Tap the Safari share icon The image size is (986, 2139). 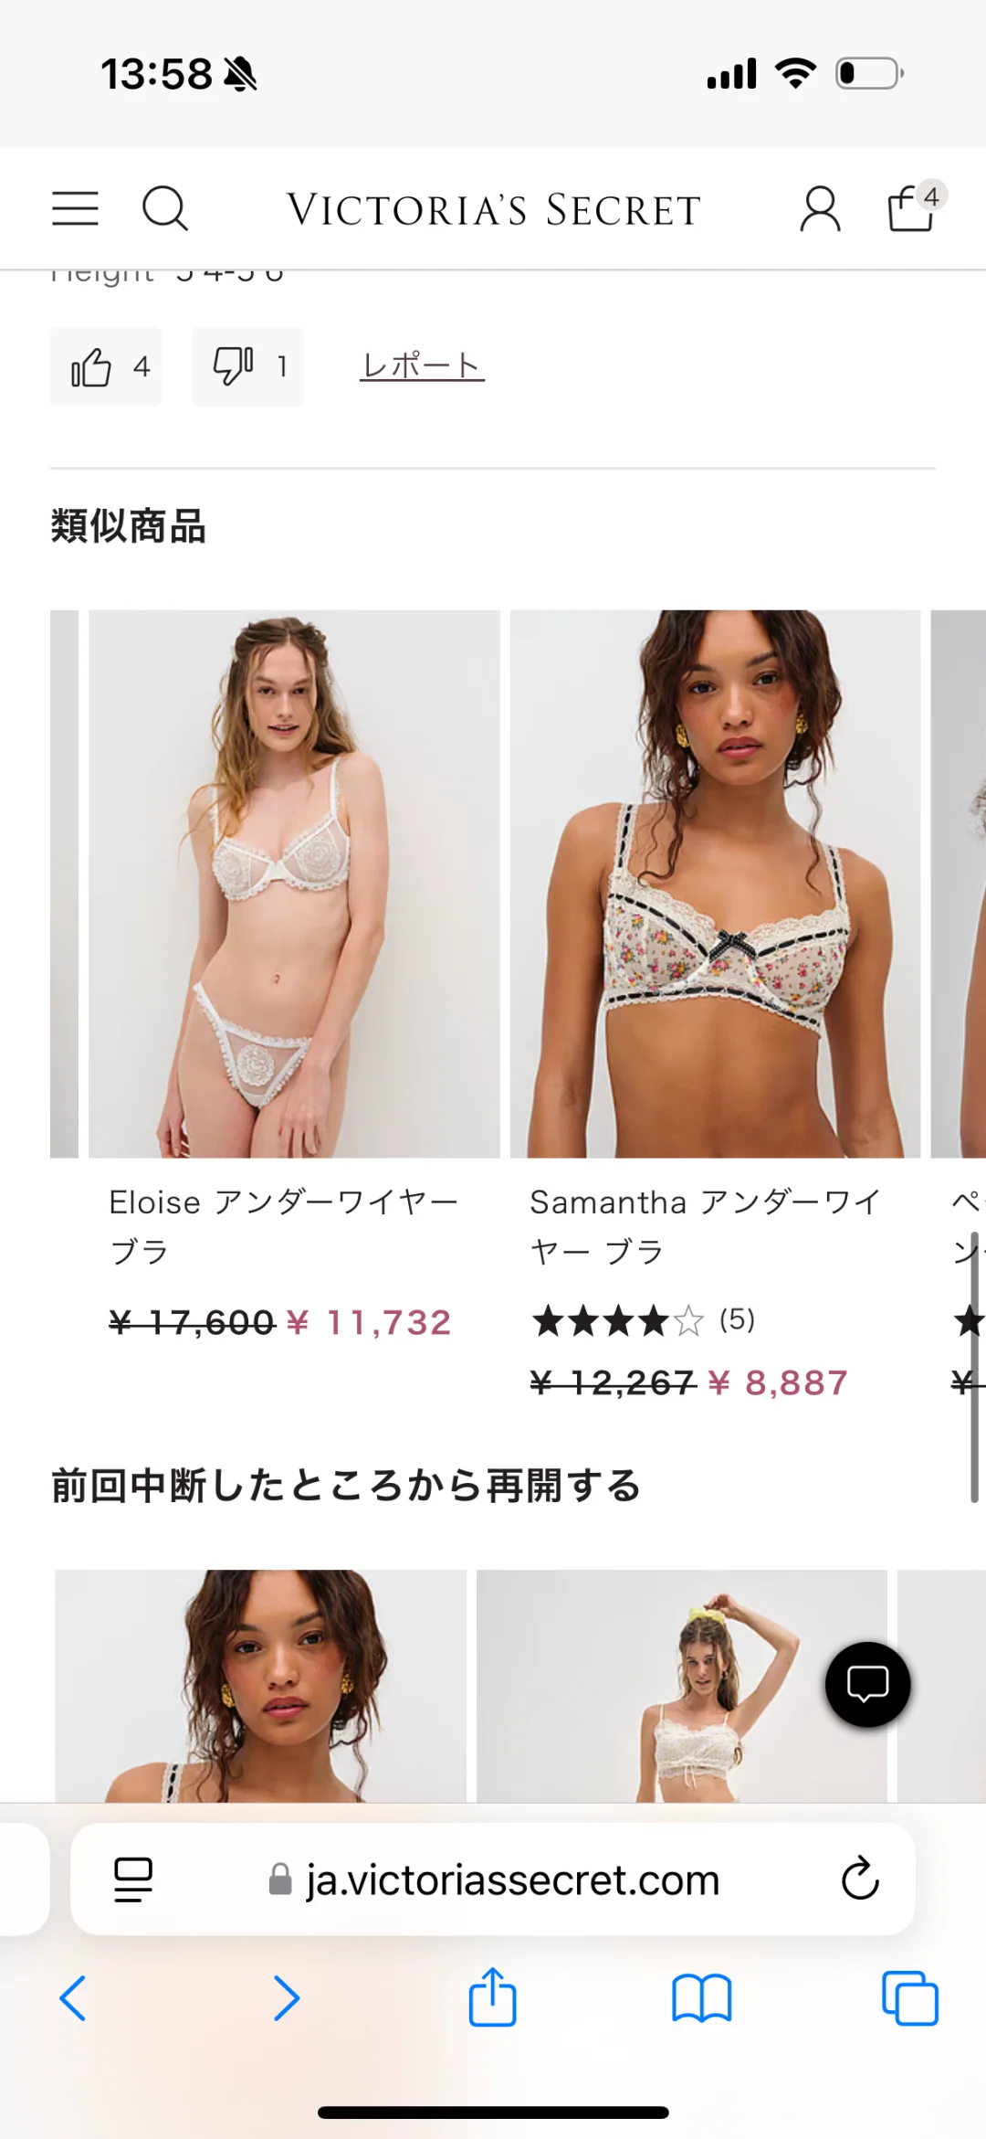492,1996
